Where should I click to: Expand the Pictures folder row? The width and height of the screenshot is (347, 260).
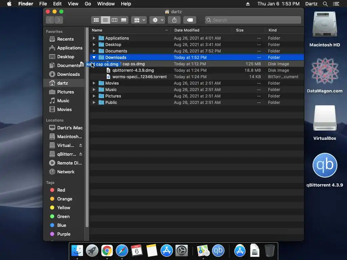(94, 96)
